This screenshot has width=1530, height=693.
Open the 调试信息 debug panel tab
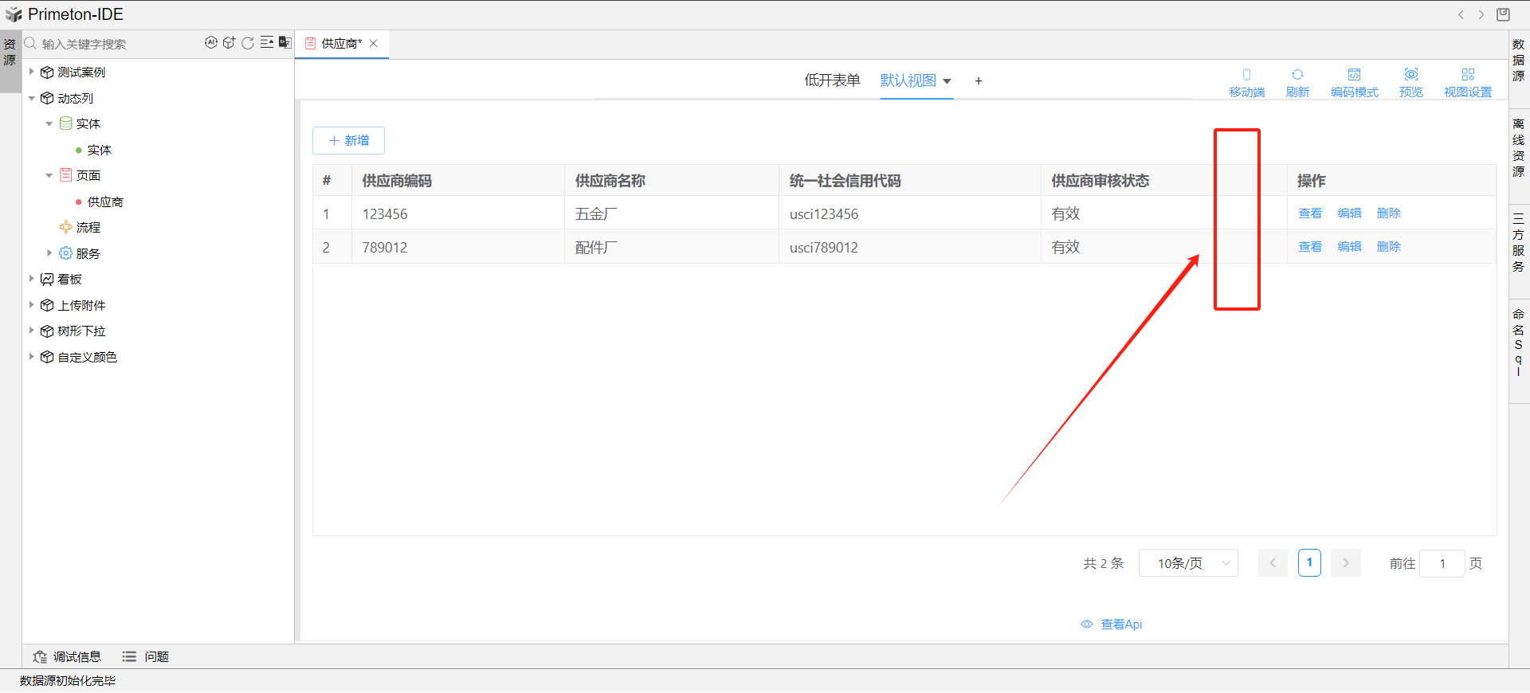[x=68, y=656]
